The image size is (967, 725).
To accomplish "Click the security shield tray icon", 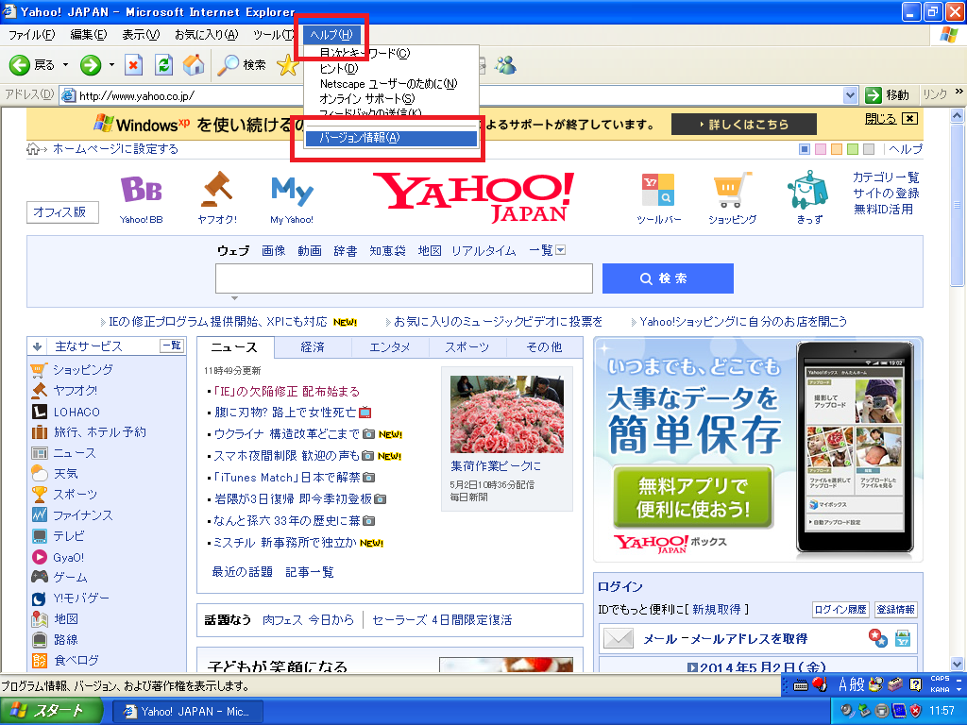I will pos(916,710).
